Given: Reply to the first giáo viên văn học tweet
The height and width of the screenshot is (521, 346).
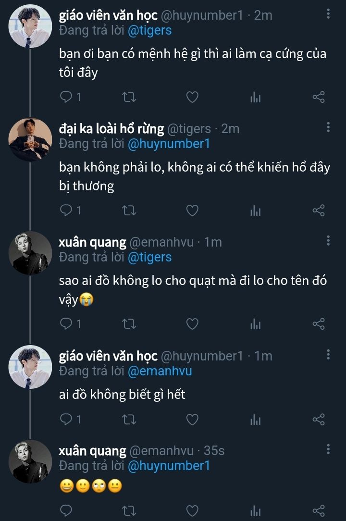Looking at the screenshot, I should pyautogui.click(x=66, y=97).
